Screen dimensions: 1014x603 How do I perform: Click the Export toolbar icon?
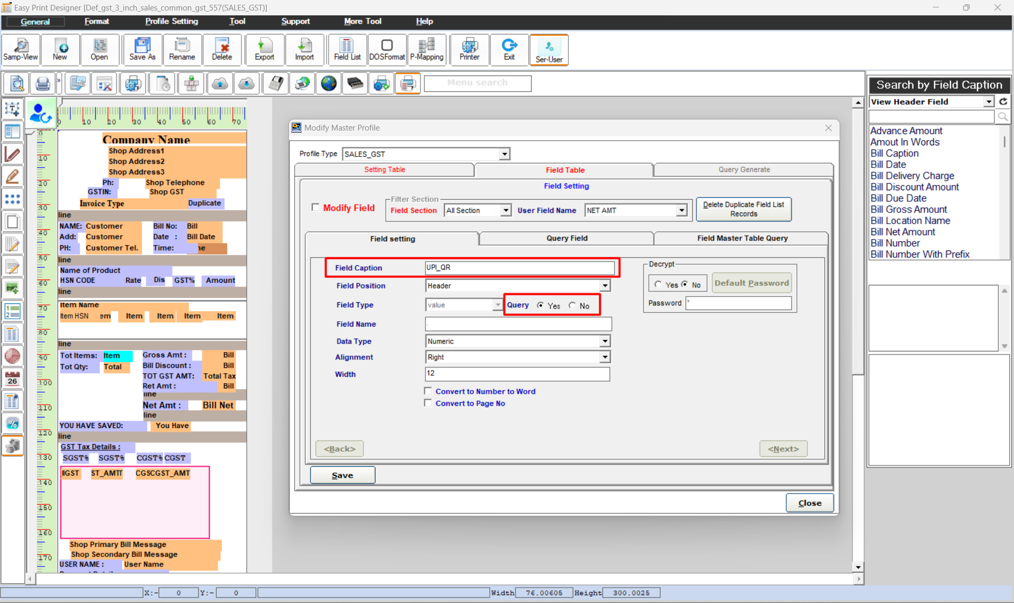coord(264,50)
